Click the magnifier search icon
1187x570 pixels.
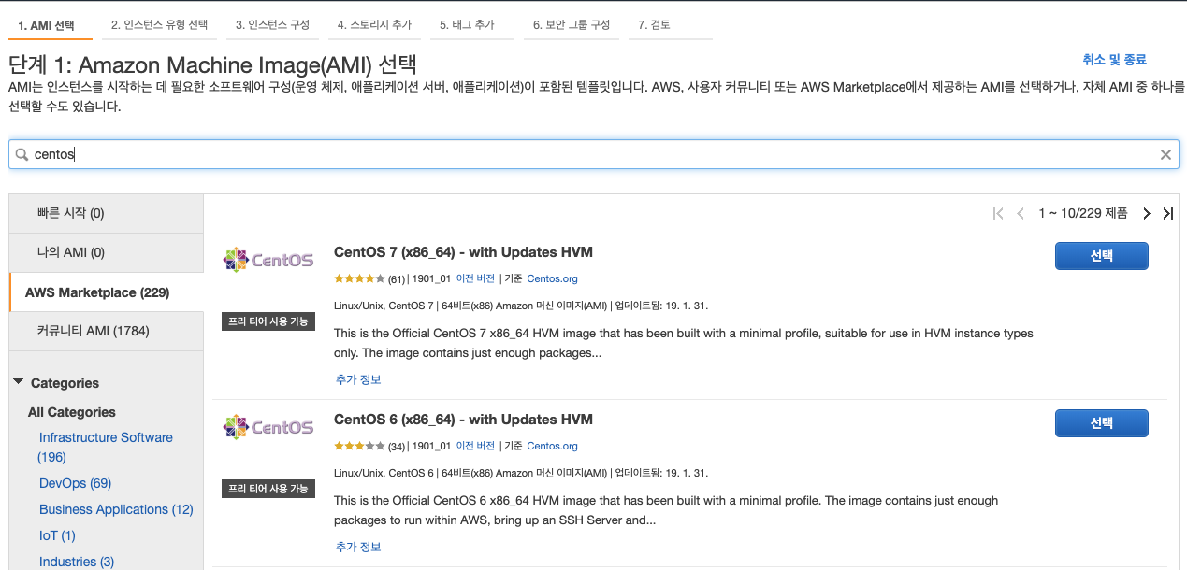(22, 155)
